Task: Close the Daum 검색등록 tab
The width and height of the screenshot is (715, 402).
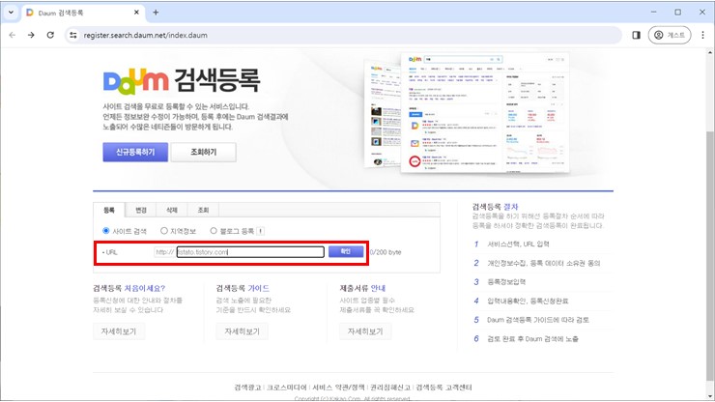Action: [136, 13]
